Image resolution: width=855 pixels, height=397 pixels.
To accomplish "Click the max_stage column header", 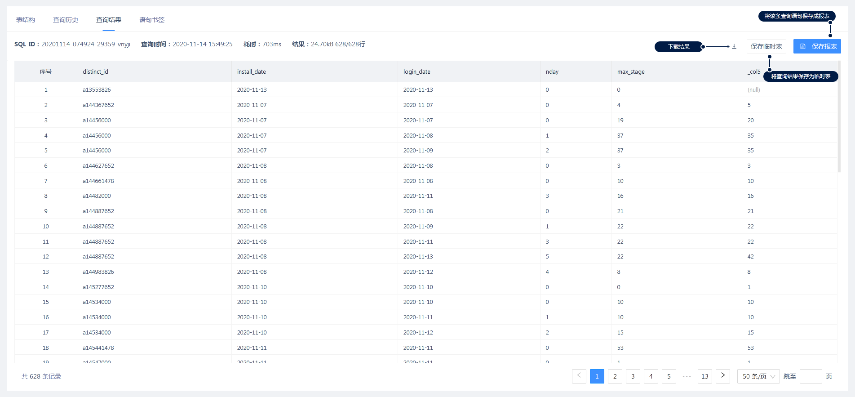I will [631, 72].
